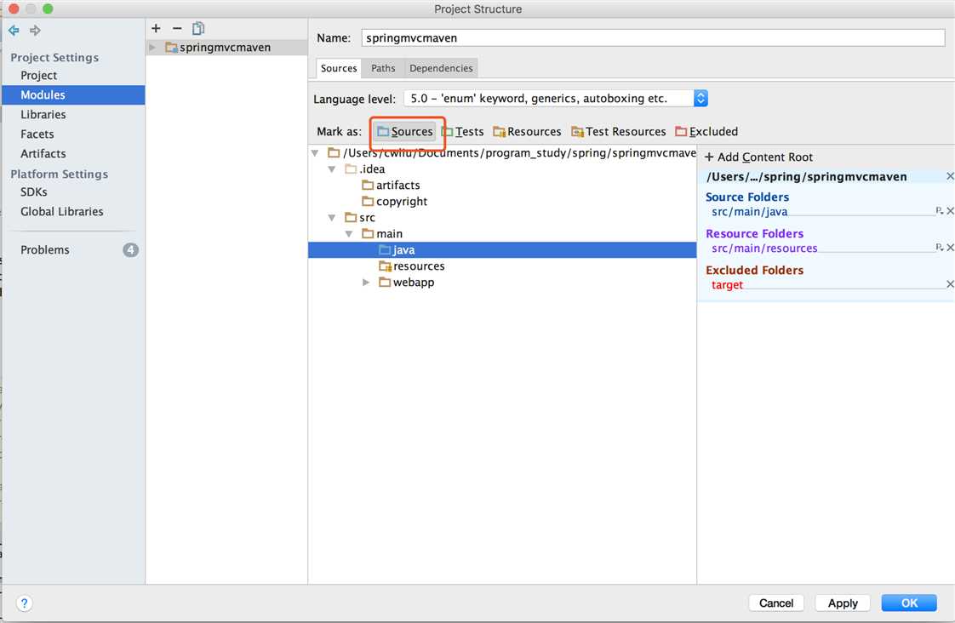Image resolution: width=955 pixels, height=623 pixels.
Task: Unmark src/main/java source folder X
Action: pos(950,211)
